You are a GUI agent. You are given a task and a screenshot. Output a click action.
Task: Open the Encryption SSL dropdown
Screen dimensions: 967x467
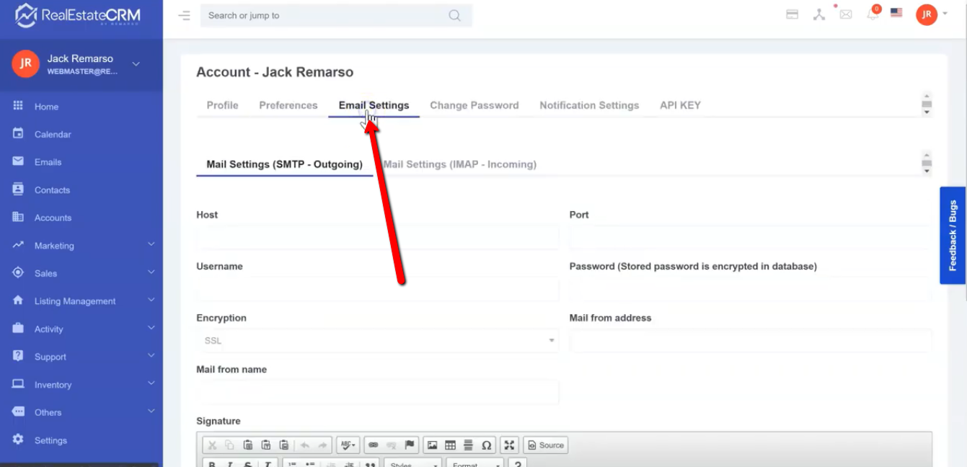377,341
